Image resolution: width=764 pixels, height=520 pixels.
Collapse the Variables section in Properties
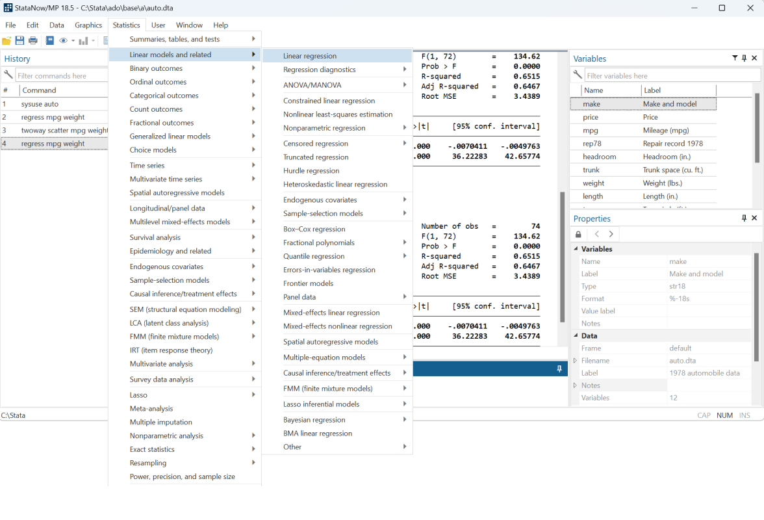click(576, 249)
